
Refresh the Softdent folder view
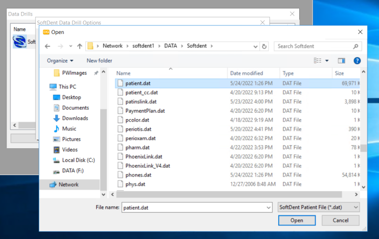tap(264, 46)
